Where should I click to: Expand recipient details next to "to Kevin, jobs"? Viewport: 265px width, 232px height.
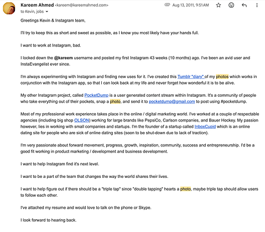[47, 12]
